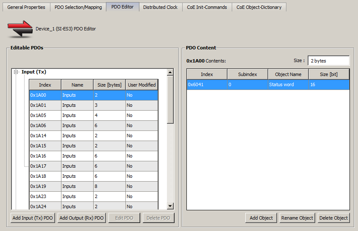Screen dimensions: 358x231
Task: Click the PDO list scrollbar thumb
Action: click(x=170, y=100)
